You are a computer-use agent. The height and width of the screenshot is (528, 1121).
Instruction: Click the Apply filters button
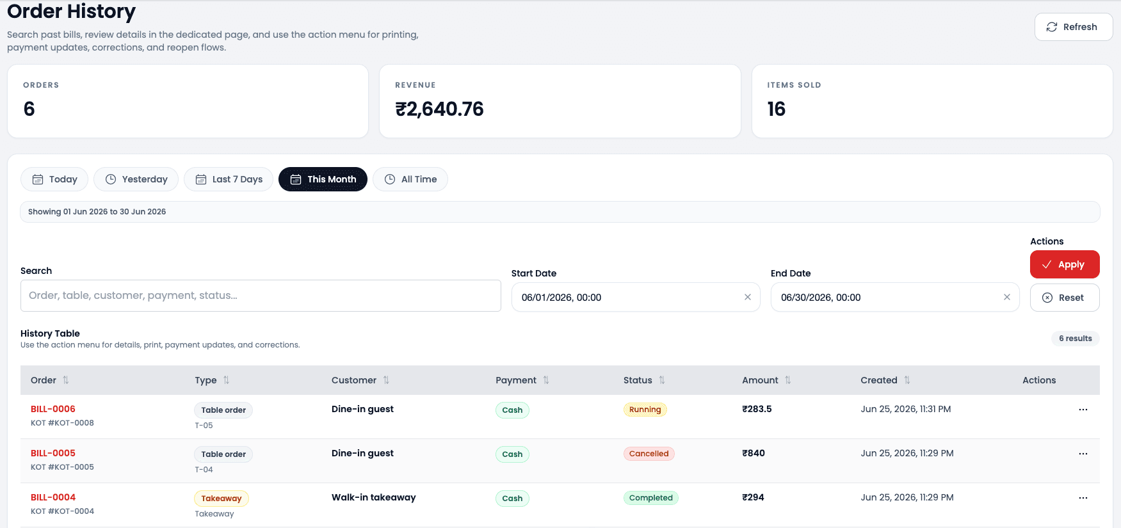pos(1065,264)
